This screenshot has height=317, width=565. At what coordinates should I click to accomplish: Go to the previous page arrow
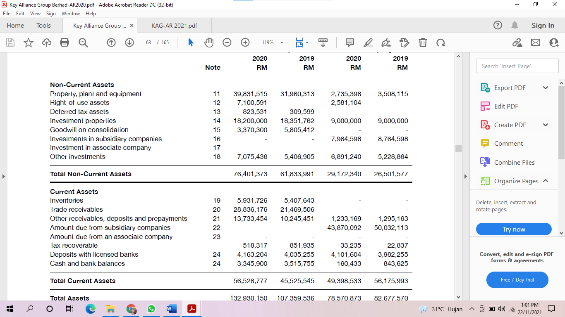click(111, 43)
